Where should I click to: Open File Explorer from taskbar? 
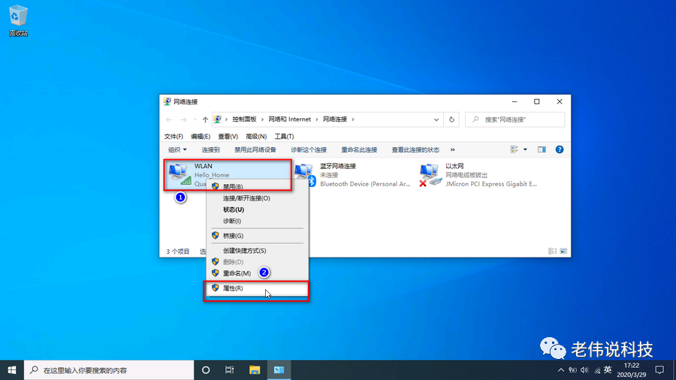(255, 370)
